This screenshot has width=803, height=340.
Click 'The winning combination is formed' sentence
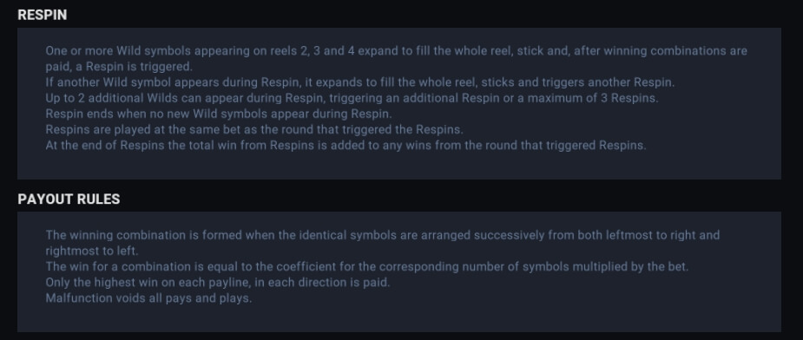[x=383, y=236]
